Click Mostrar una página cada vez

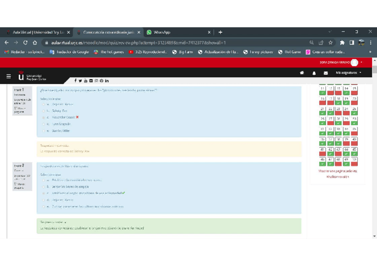(x=337, y=171)
